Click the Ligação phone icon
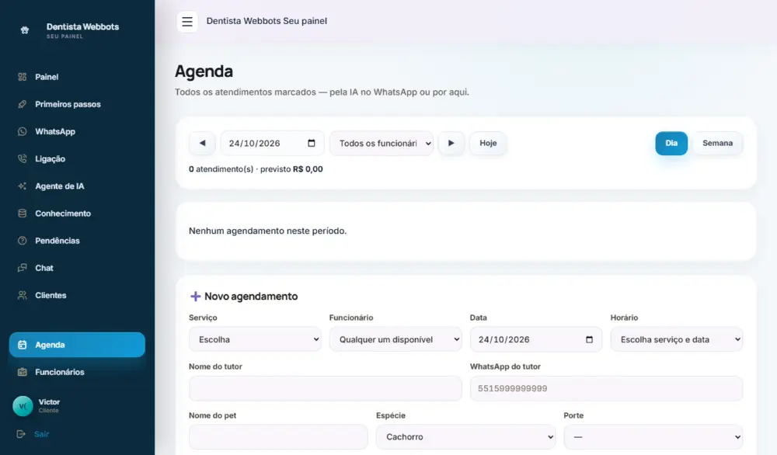Viewport: 777px width, 455px height. tap(23, 158)
